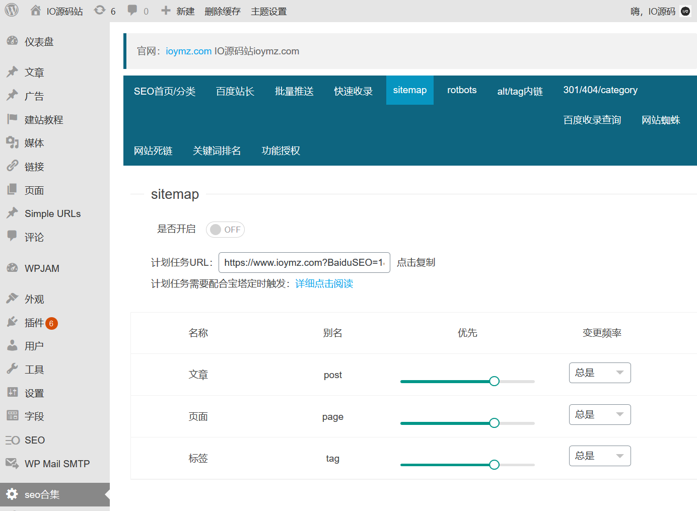Image resolution: width=697 pixels, height=511 pixels.
Task: Open the tag frequency dropdown
Action: tap(600, 456)
